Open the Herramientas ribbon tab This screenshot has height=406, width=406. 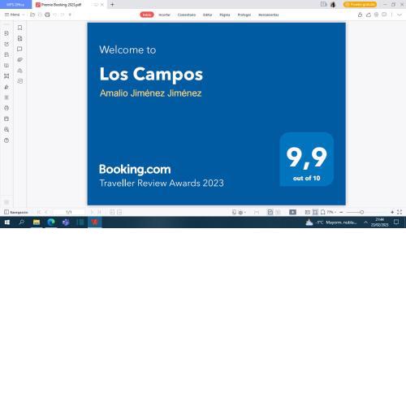click(269, 15)
